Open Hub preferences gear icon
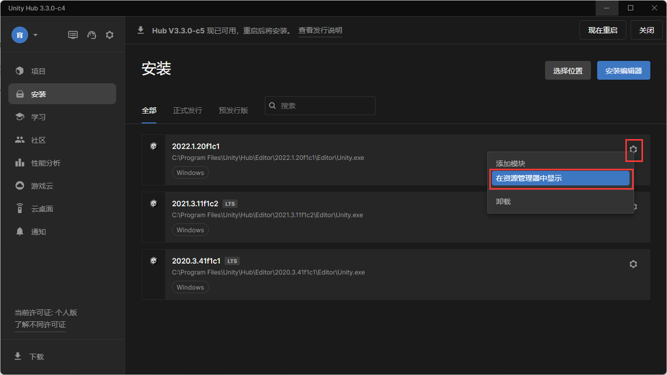667x375 pixels. pos(110,35)
